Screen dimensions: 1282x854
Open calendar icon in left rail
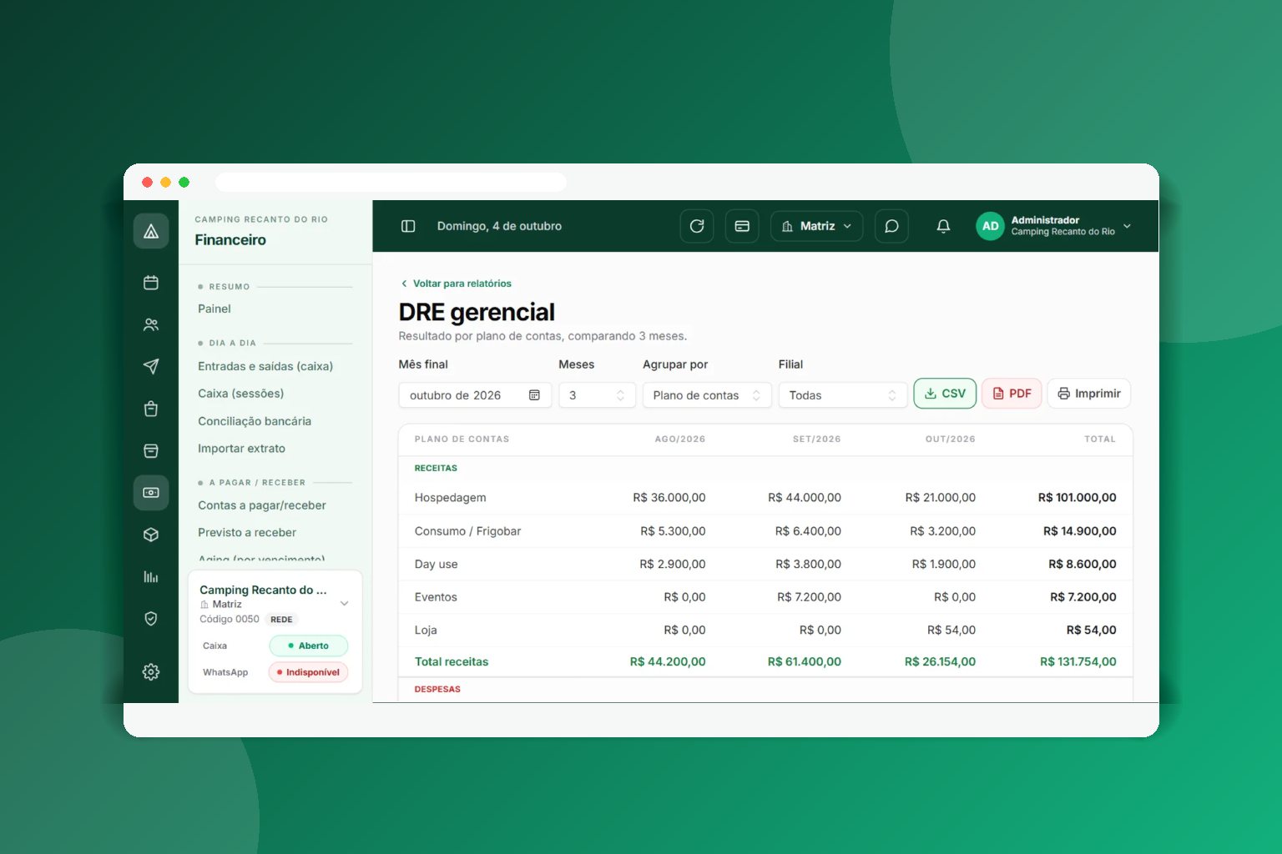coord(151,283)
